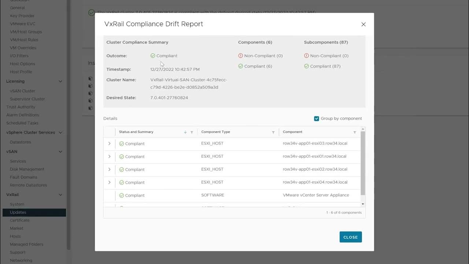
Task: Open Market under VxRail
Action: pos(17,228)
